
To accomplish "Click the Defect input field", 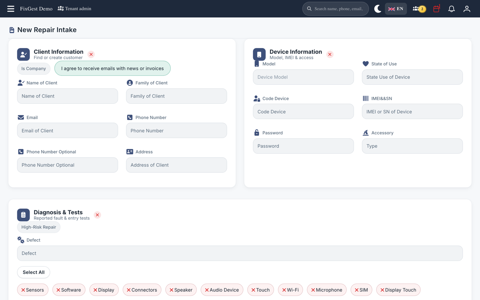I will tap(240, 253).
